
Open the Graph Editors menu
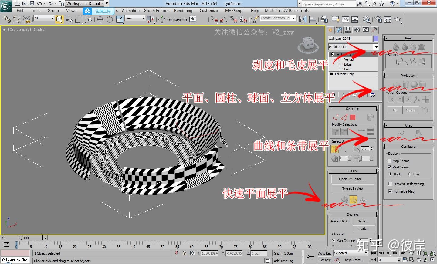(156, 11)
